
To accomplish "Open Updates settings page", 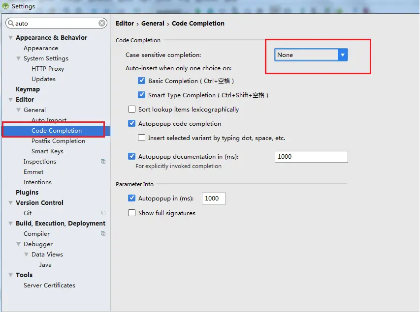I will tap(43, 79).
